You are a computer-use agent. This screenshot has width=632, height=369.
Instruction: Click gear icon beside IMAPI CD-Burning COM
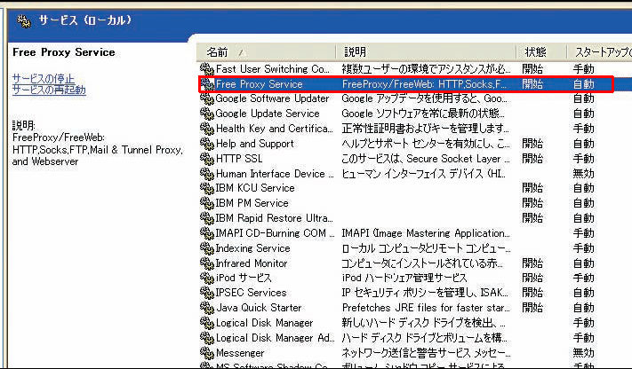tap(207, 233)
